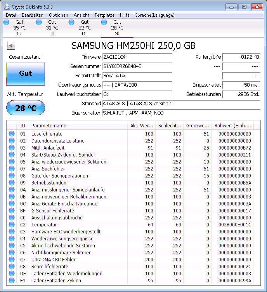The height and width of the screenshot is (292, 267).
Task: Click the 28 °C temperature indicator
Action: click(26, 108)
